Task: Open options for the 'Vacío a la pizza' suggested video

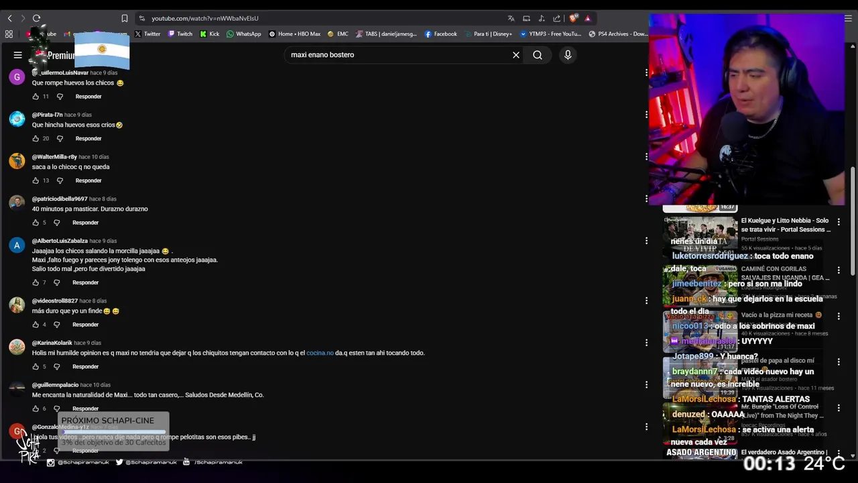Action: click(x=839, y=316)
